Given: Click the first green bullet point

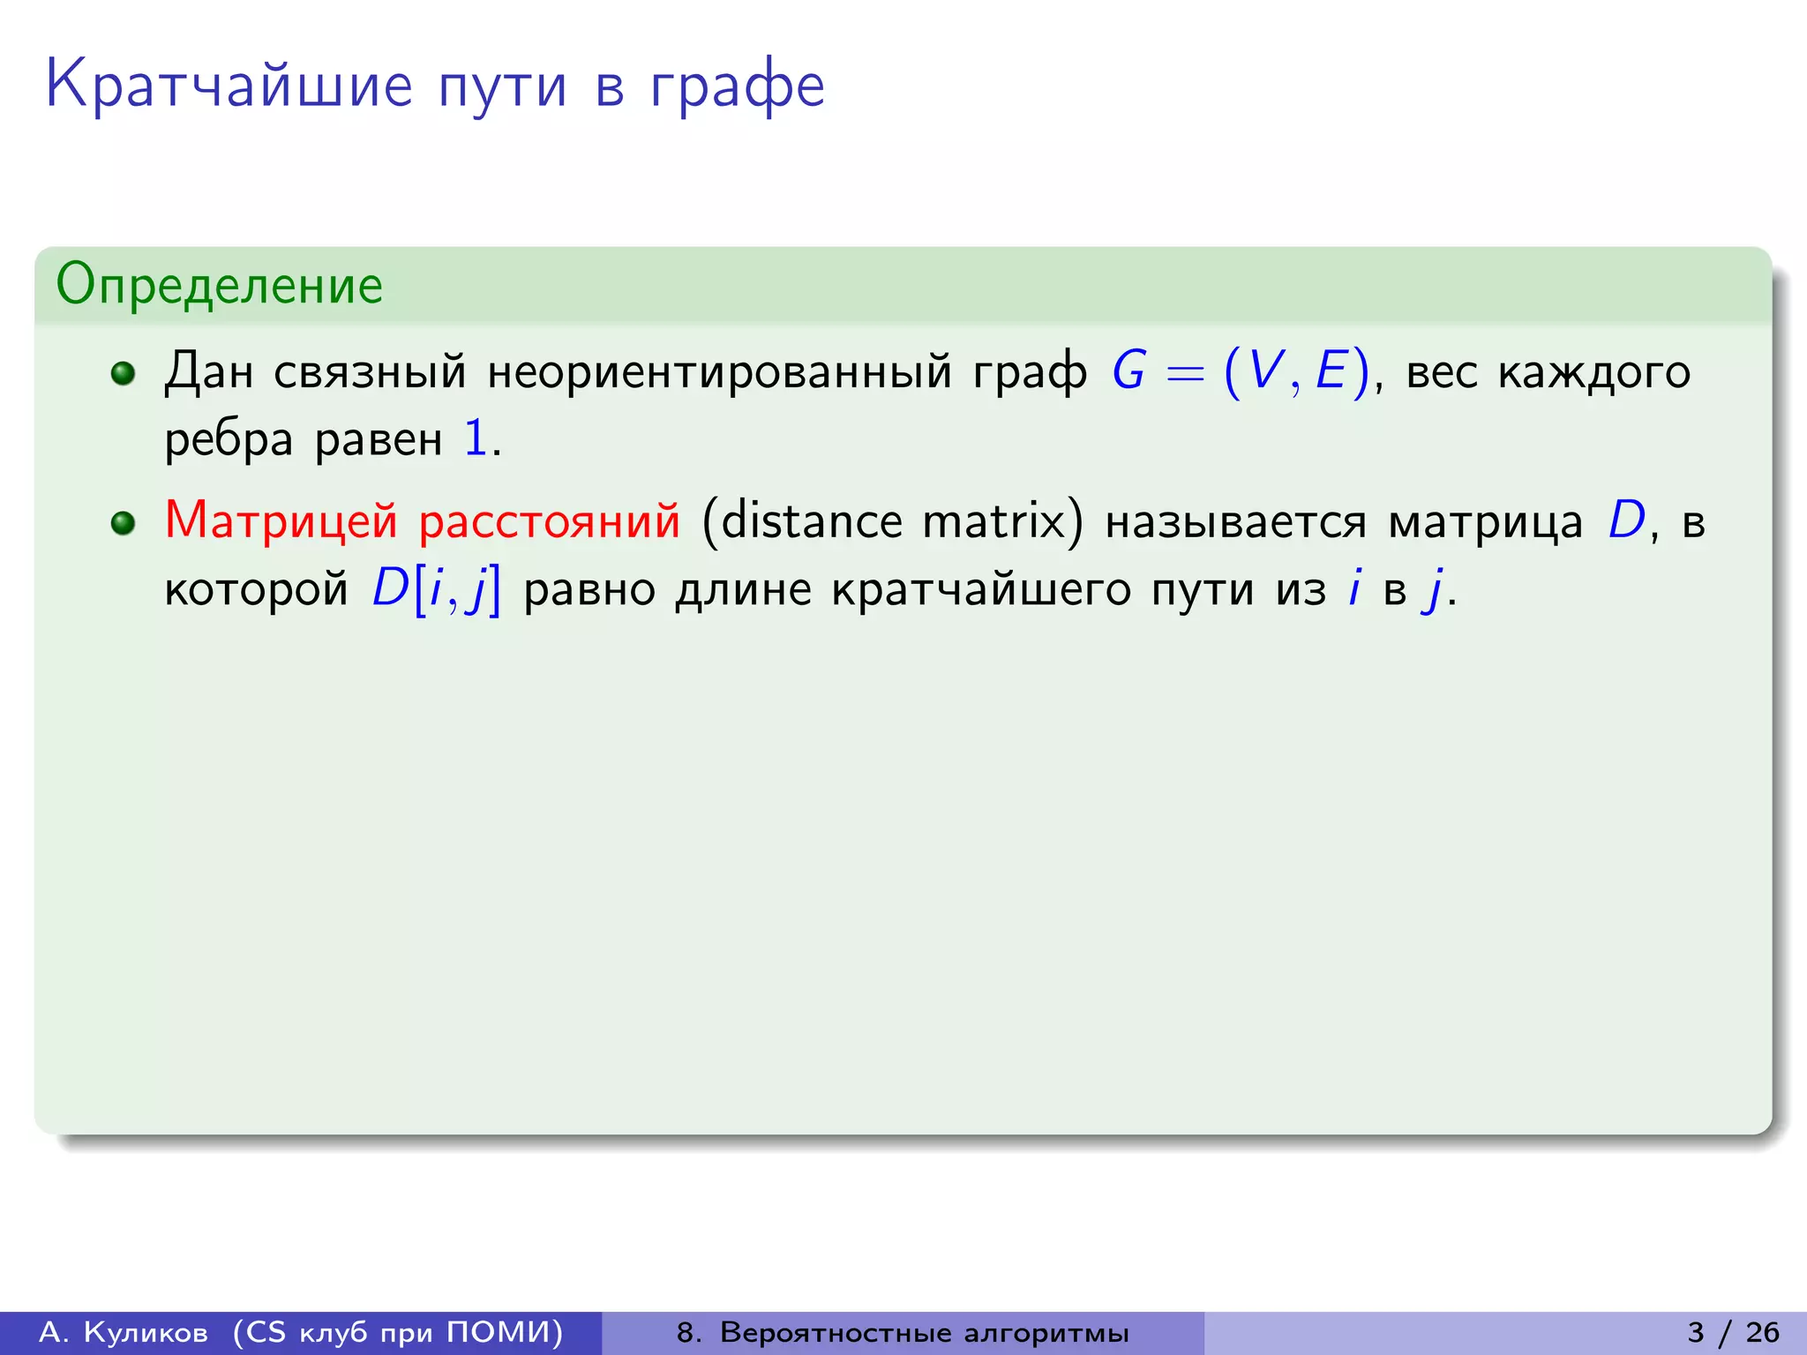Looking at the screenshot, I should click(124, 373).
